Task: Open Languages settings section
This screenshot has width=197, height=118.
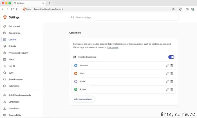Action: point(14,102)
